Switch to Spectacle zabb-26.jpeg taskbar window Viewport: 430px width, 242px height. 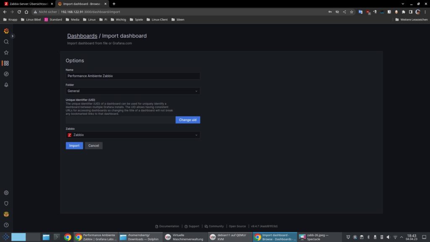click(x=320, y=237)
